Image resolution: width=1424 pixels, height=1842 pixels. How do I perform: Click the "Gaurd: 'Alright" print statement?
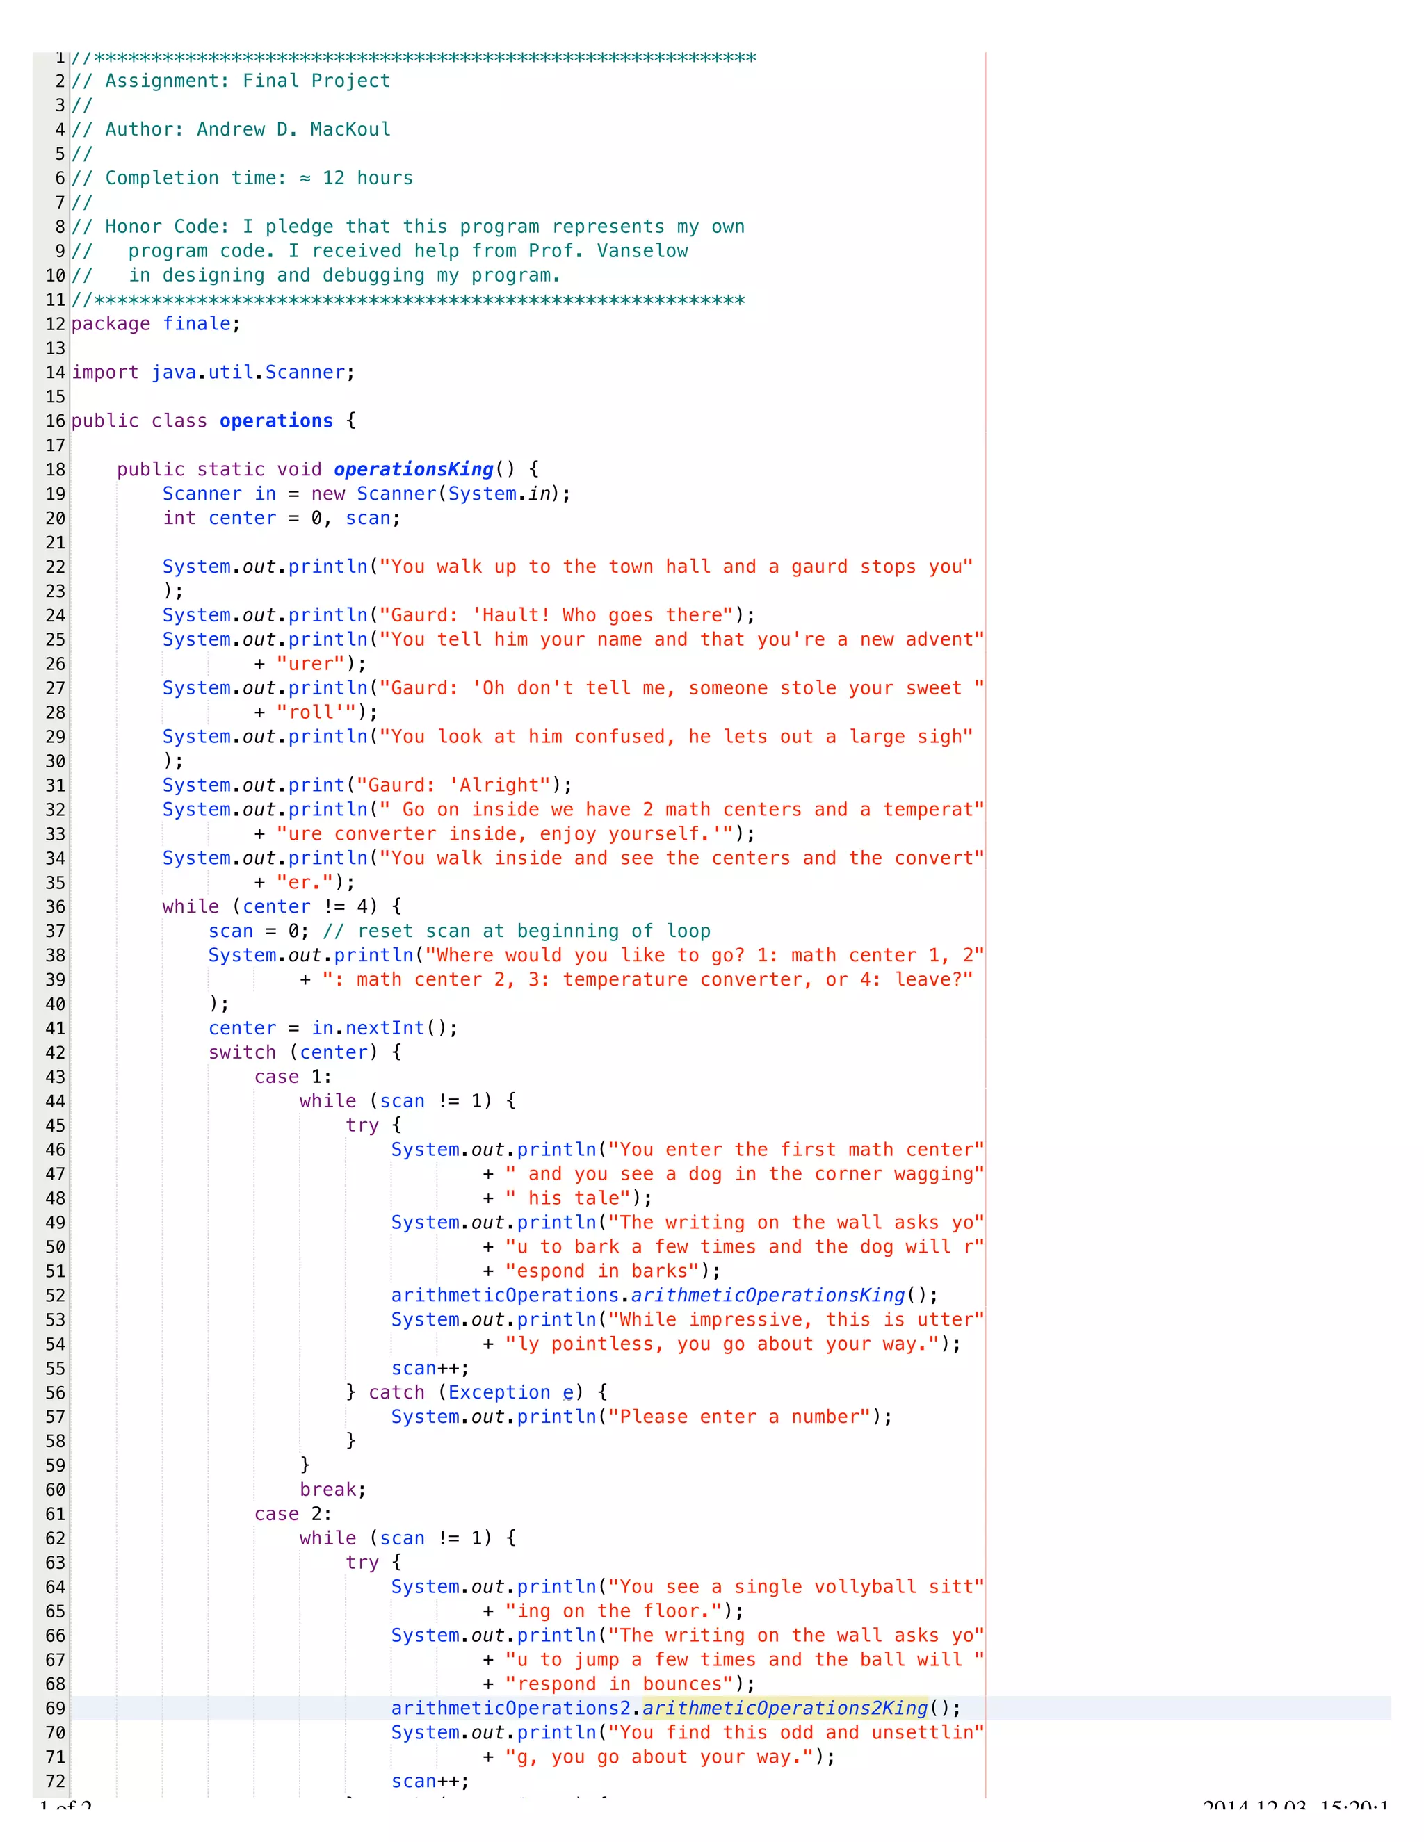point(367,785)
